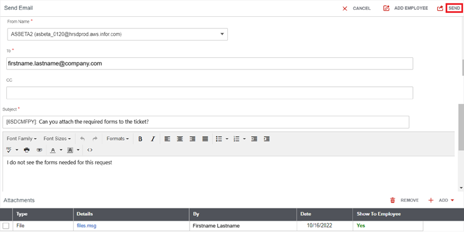Click the red X cancel icon
464x232 pixels.
pos(345,9)
